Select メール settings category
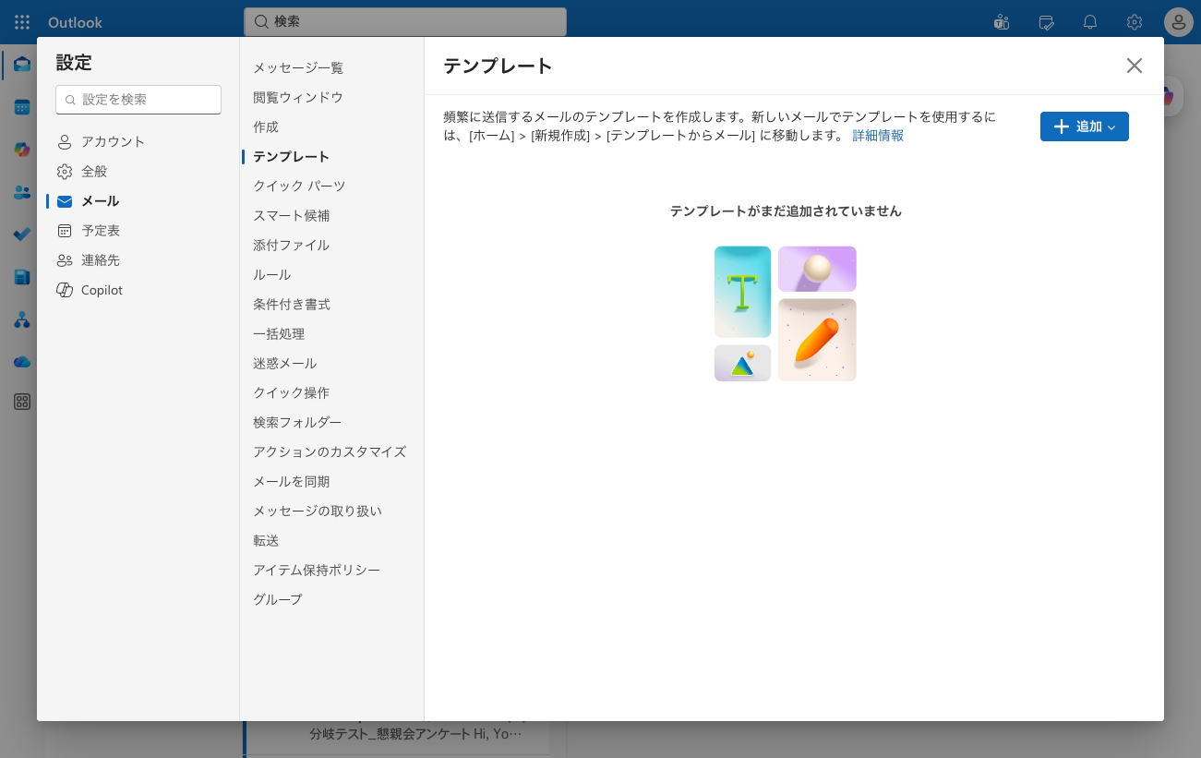 pyautogui.click(x=138, y=201)
